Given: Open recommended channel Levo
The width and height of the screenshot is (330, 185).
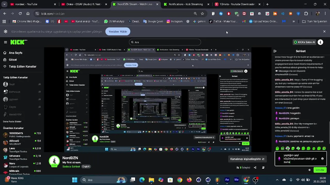Looking at the screenshot, I should 22,150.
